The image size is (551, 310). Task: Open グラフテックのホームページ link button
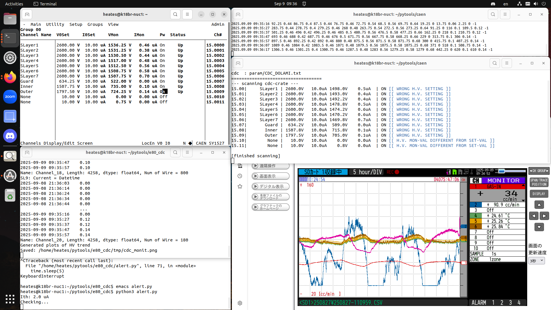270,207
